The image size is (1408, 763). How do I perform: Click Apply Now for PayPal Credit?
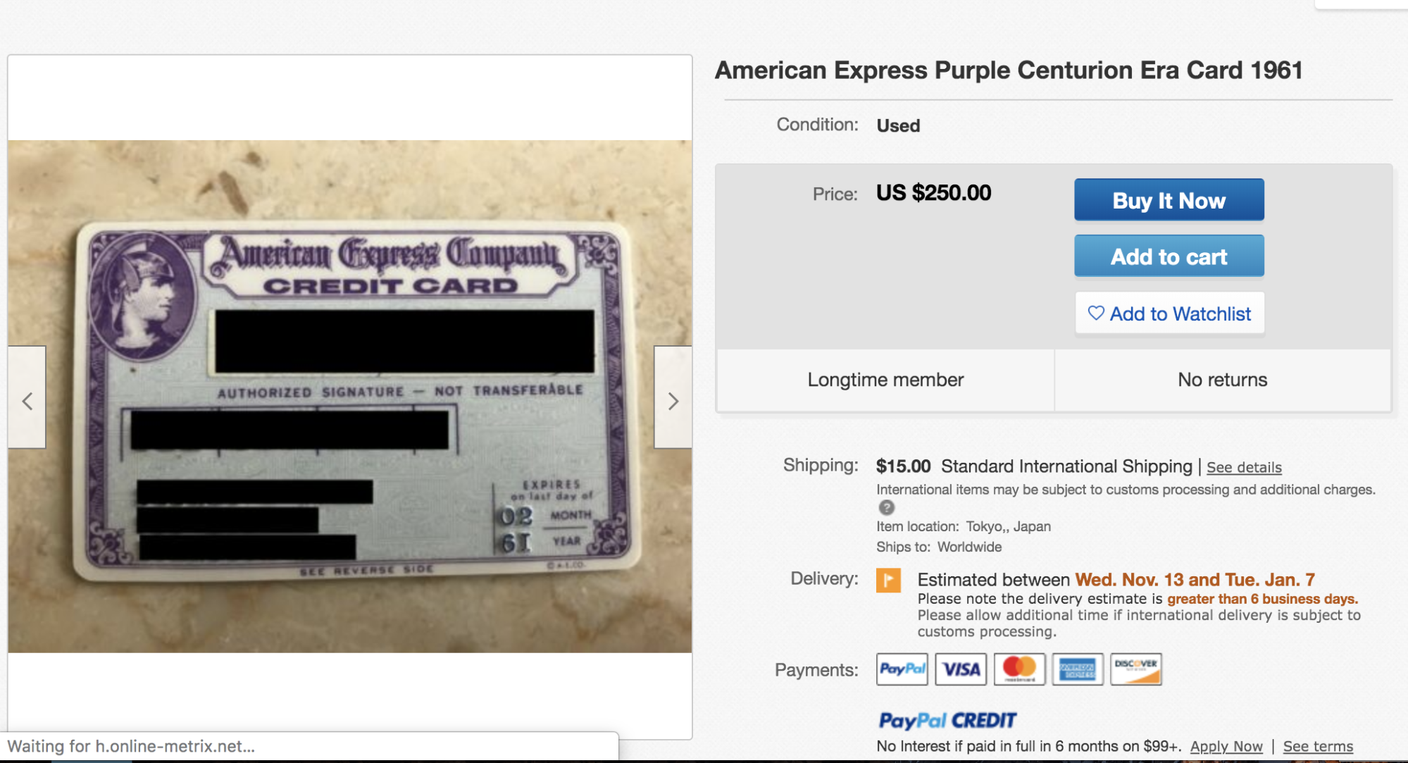tap(1226, 745)
